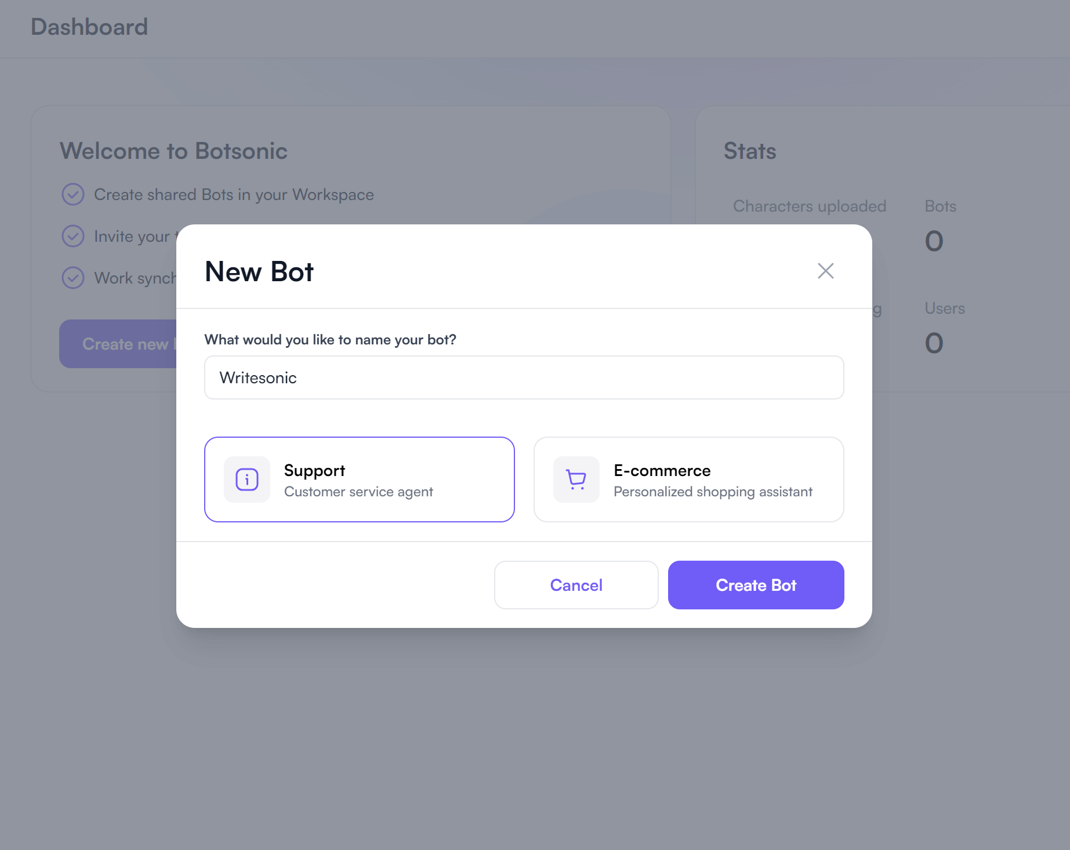Viewport: 1070px width, 850px height.
Task: Click the Stats panel heading
Action: [749, 151]
